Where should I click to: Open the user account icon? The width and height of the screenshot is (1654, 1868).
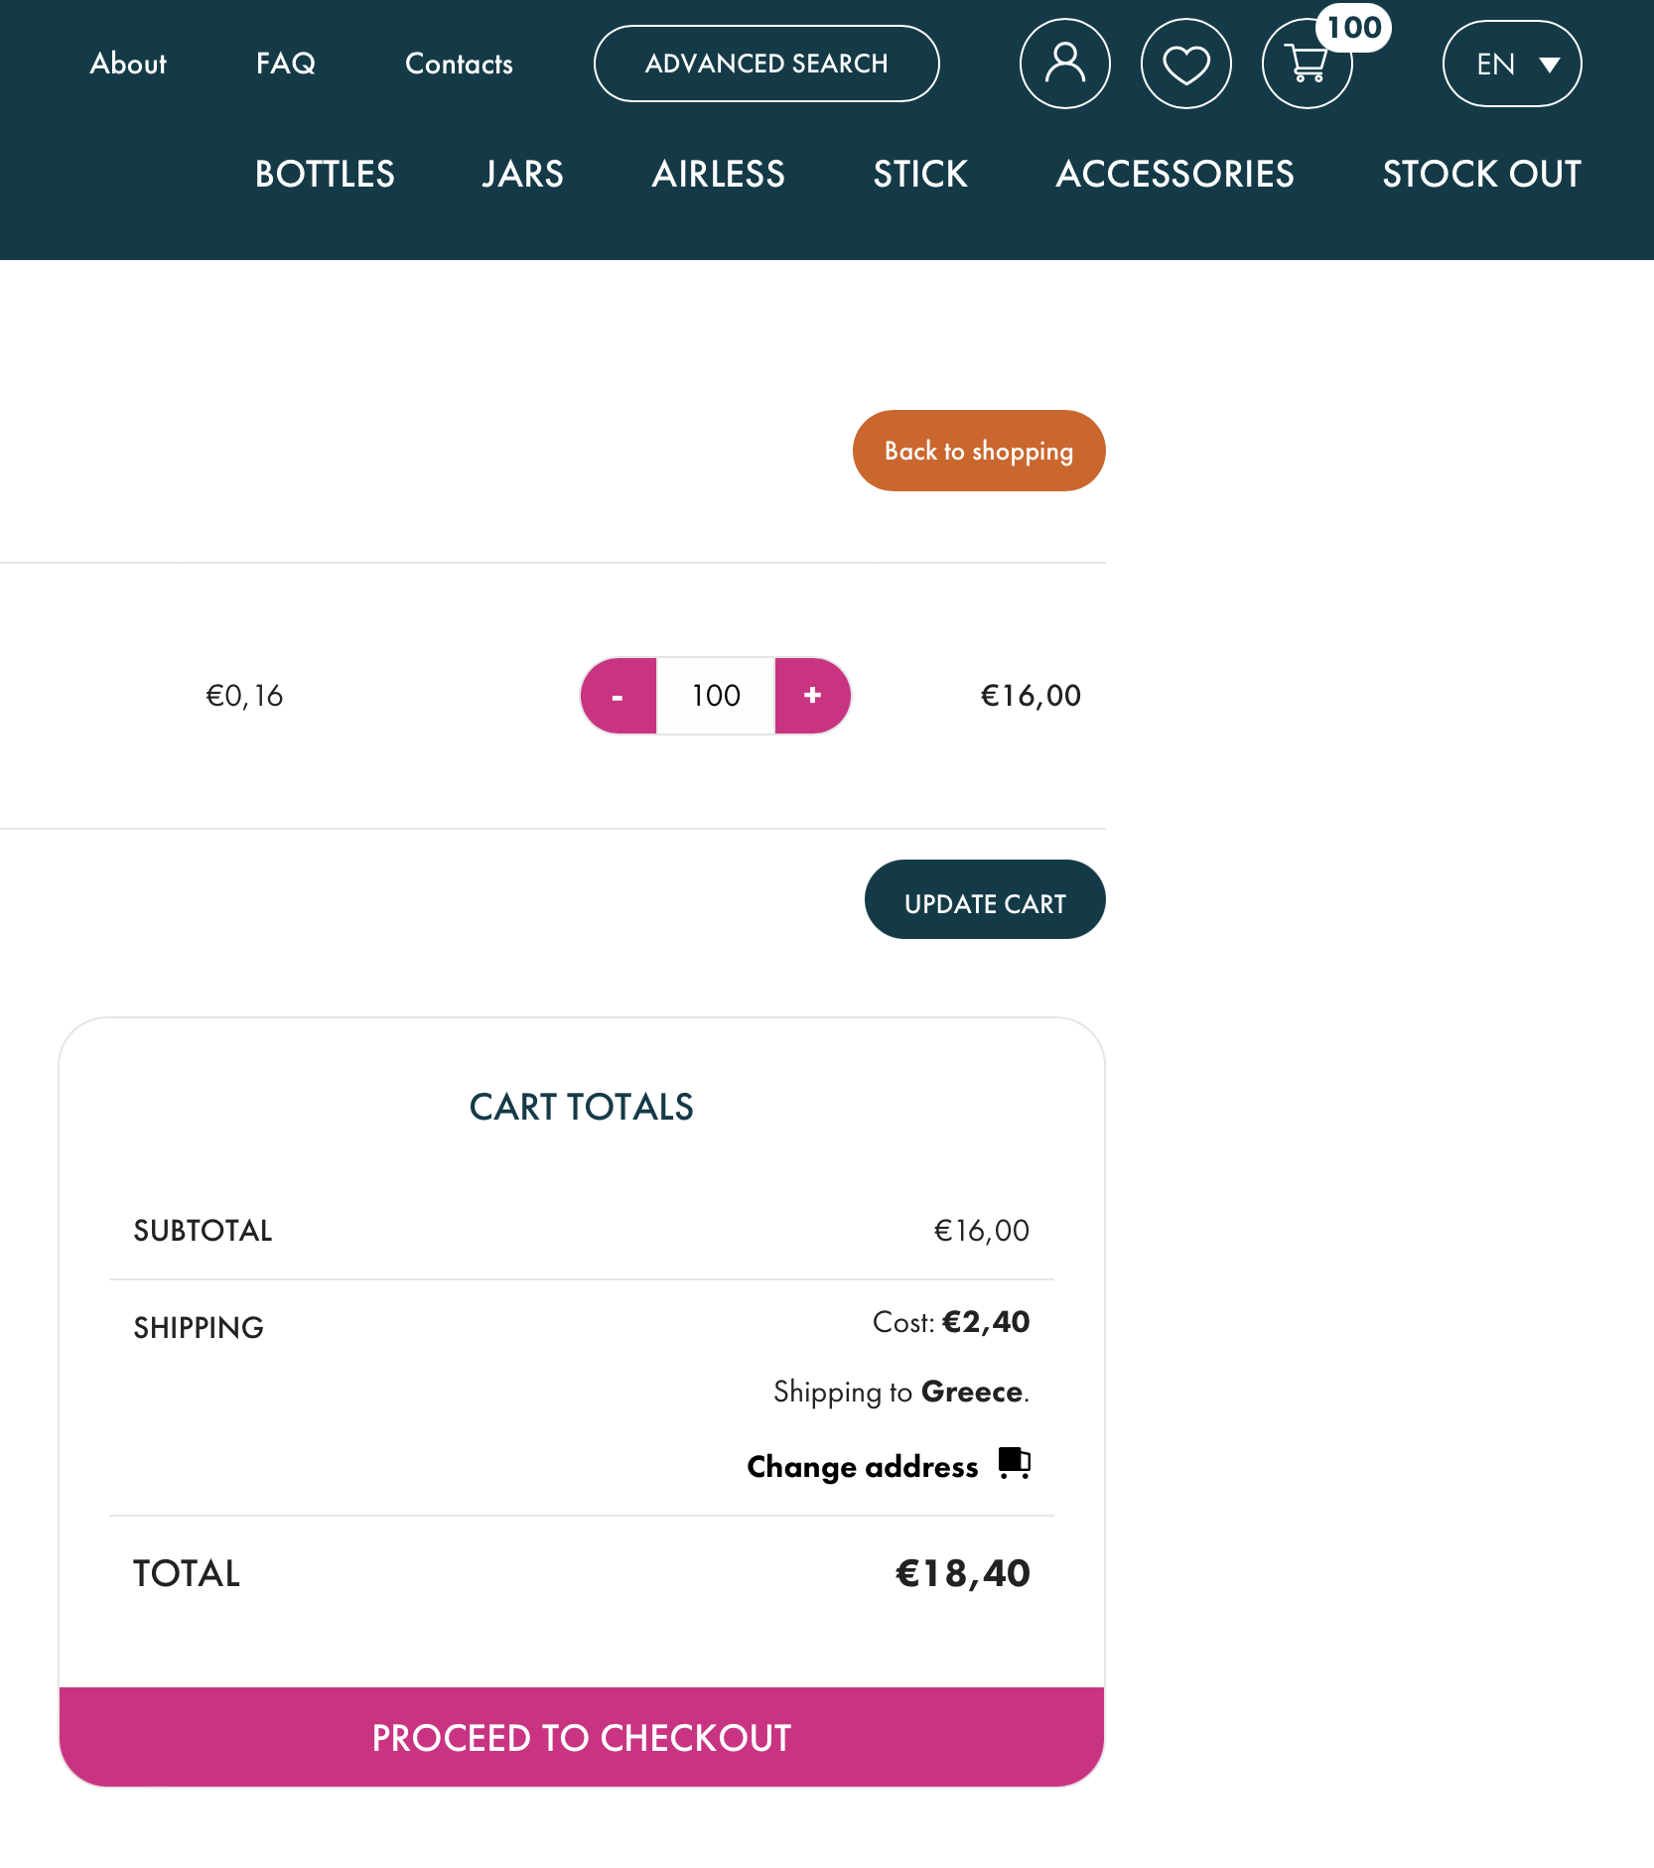(1064, 64)
